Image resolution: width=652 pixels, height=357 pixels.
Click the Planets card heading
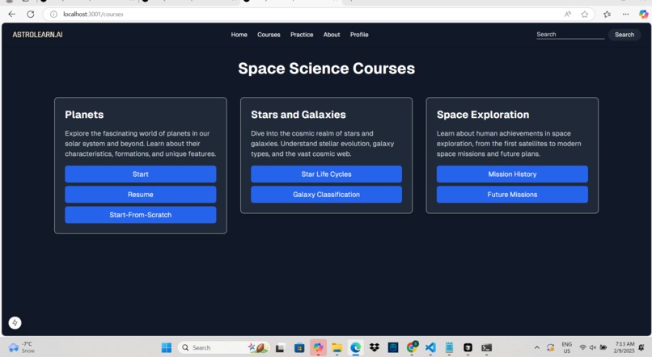click(84, 115)
